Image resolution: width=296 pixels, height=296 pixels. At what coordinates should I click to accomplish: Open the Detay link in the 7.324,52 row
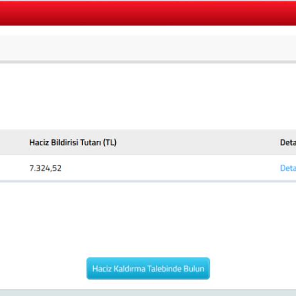tap(288, 168)
